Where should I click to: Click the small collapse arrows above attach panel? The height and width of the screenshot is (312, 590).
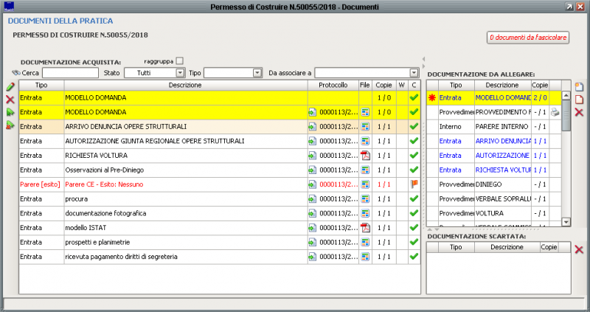pyautogui.click(x=423, y=62)
